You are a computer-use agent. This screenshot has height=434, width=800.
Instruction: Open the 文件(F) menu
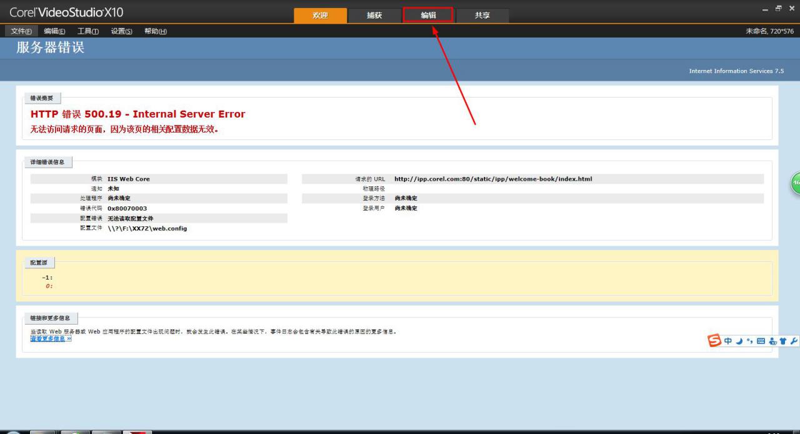(21, 31)
